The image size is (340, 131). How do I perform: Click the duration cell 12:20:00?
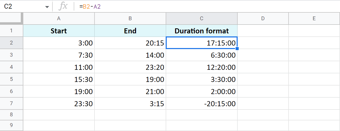pos(202,67)
